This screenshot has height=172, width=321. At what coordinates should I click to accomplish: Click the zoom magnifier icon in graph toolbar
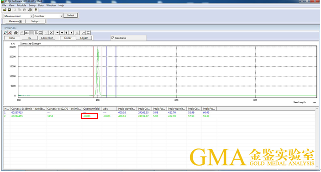[5, 33]
